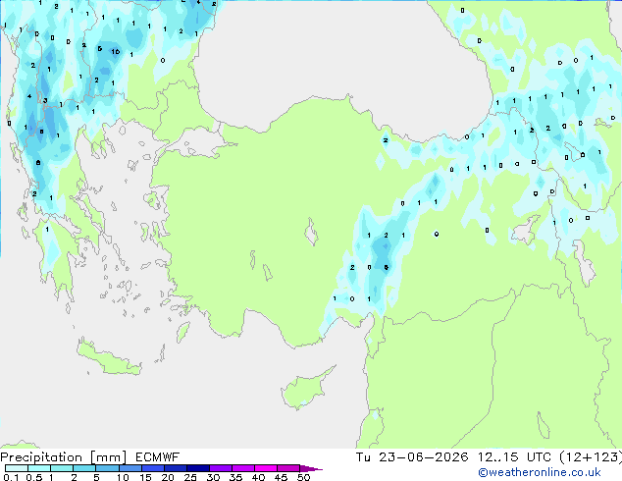Click the 25–30 mm navy legend swatch

197,468
